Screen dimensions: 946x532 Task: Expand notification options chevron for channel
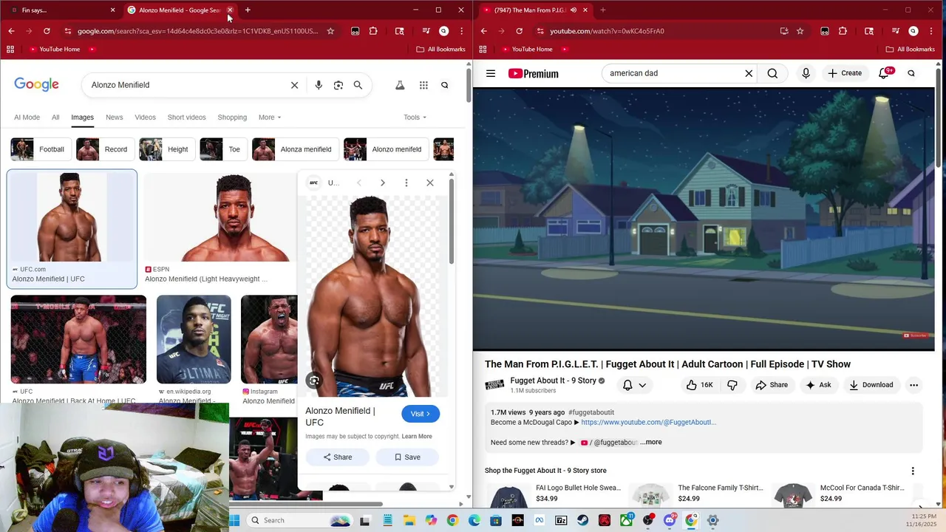642,385
